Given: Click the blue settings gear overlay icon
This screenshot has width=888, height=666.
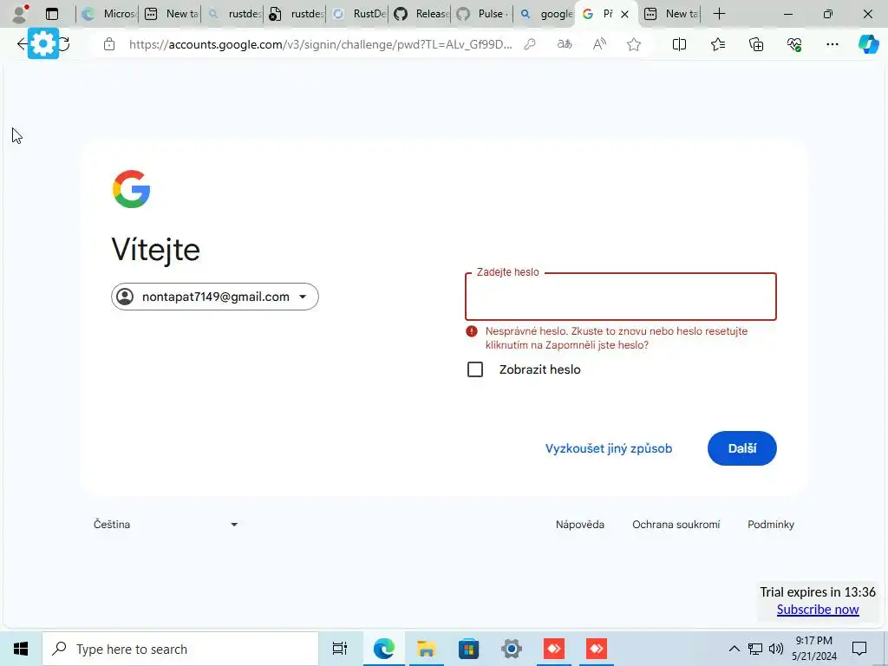Looking at the screenshot, I should (43, 43).
